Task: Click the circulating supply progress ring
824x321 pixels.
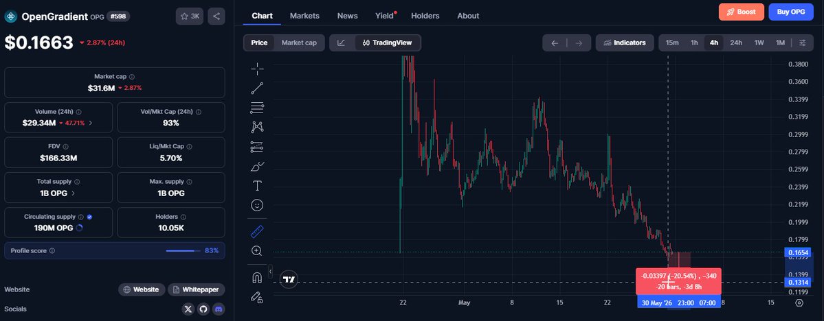Action: pyautogui.click(x=79, y=228)
